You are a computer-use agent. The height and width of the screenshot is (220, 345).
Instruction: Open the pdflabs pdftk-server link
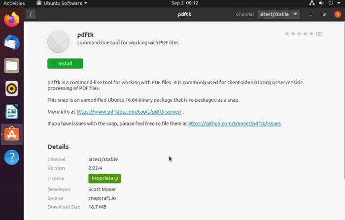click(129, 112)
